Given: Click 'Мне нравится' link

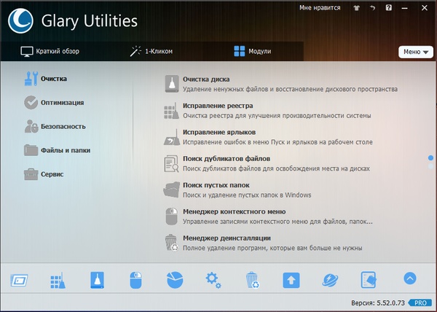Looking at the screenshot, I should coord(320,8).
